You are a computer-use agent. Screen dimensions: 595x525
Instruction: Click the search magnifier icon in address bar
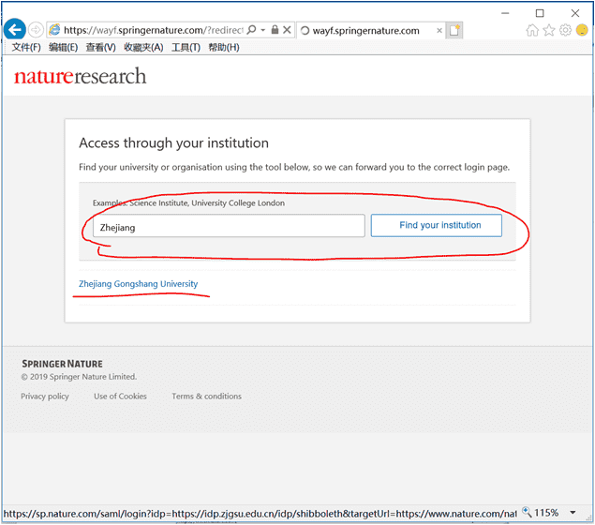pos(251,30)
